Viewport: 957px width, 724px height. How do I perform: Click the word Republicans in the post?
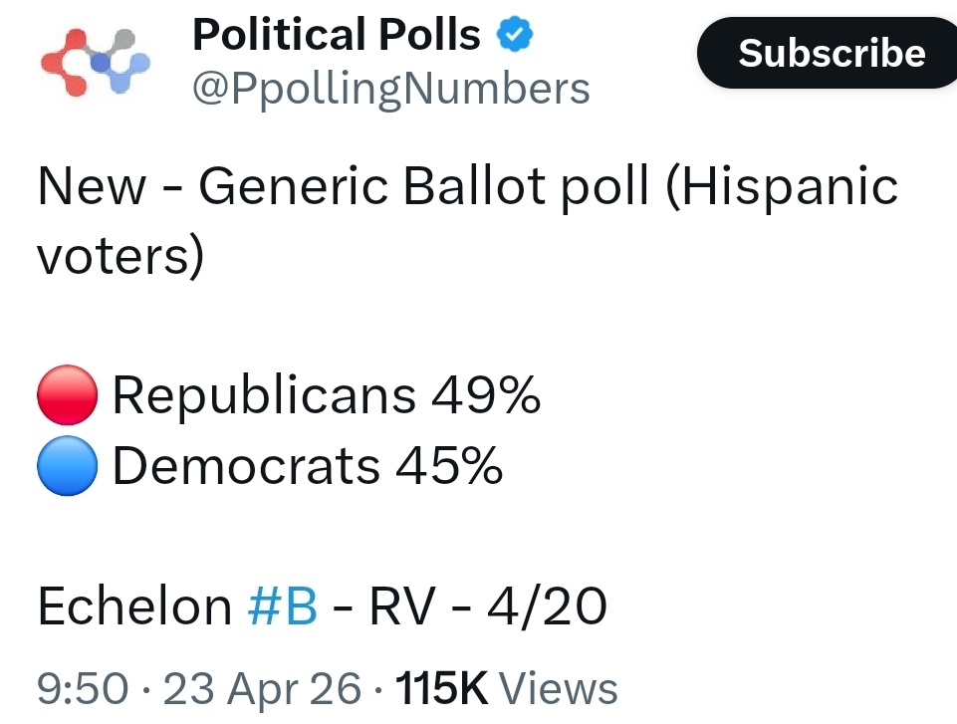pos(264,396)
